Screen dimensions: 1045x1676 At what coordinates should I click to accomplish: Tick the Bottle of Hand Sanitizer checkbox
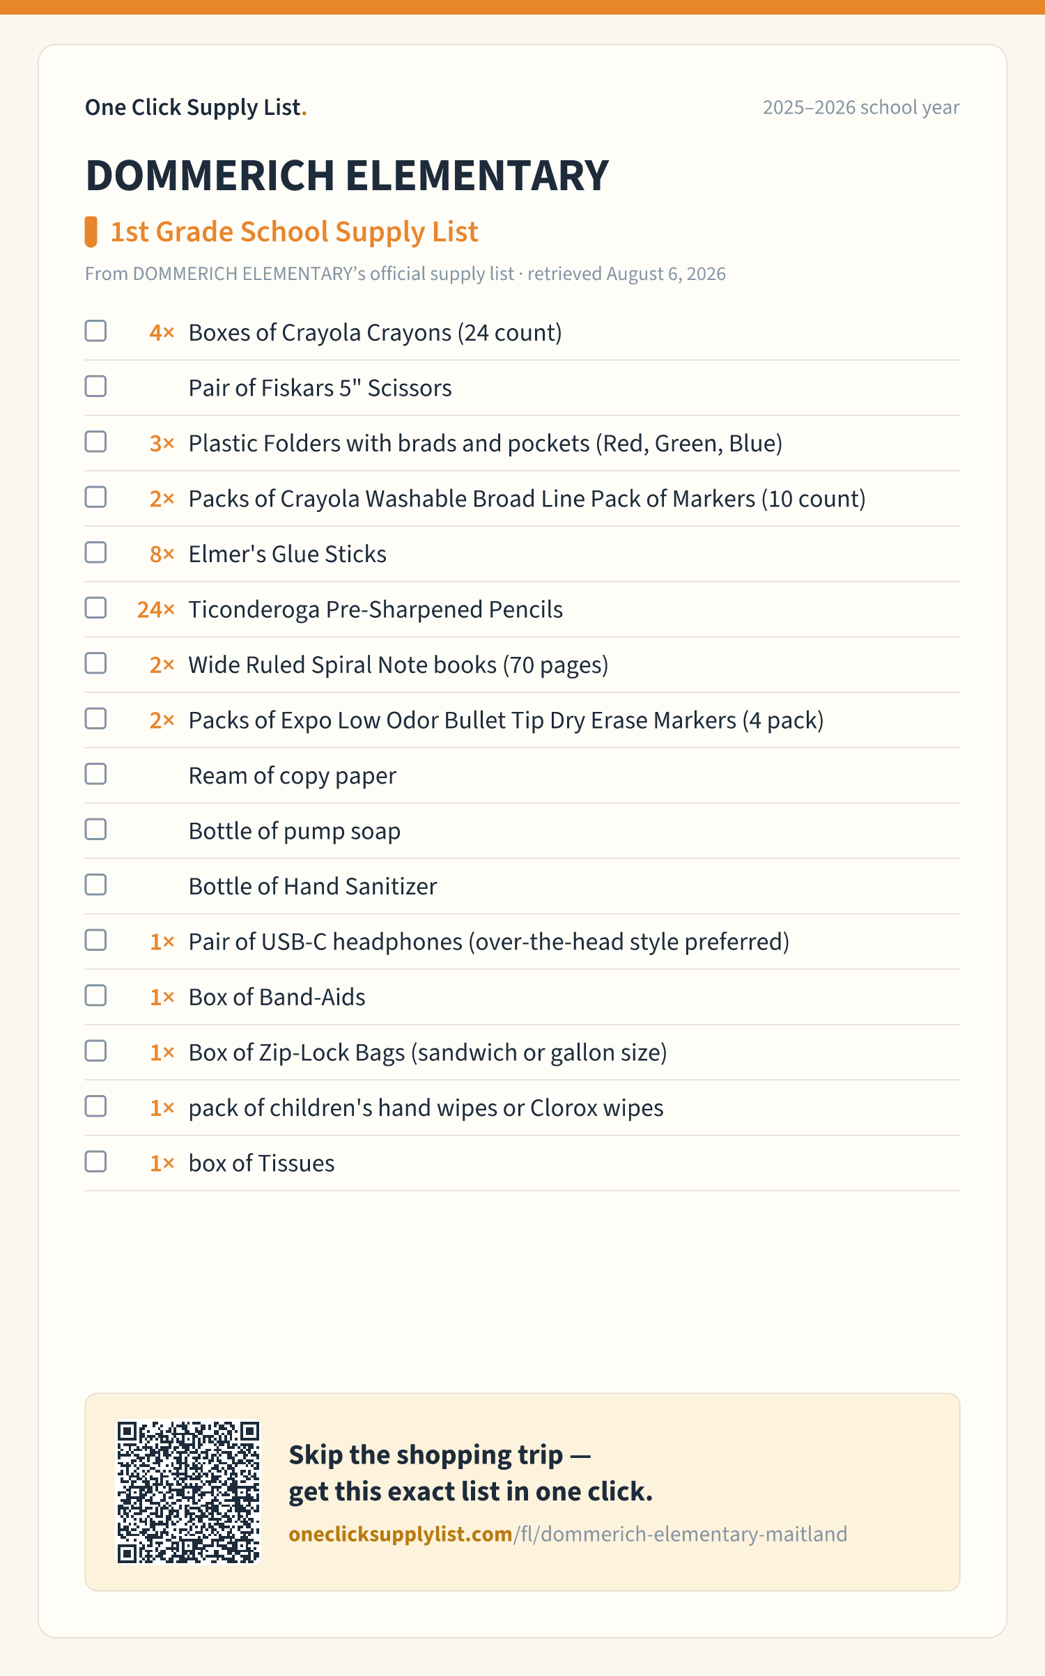[95, 885]
